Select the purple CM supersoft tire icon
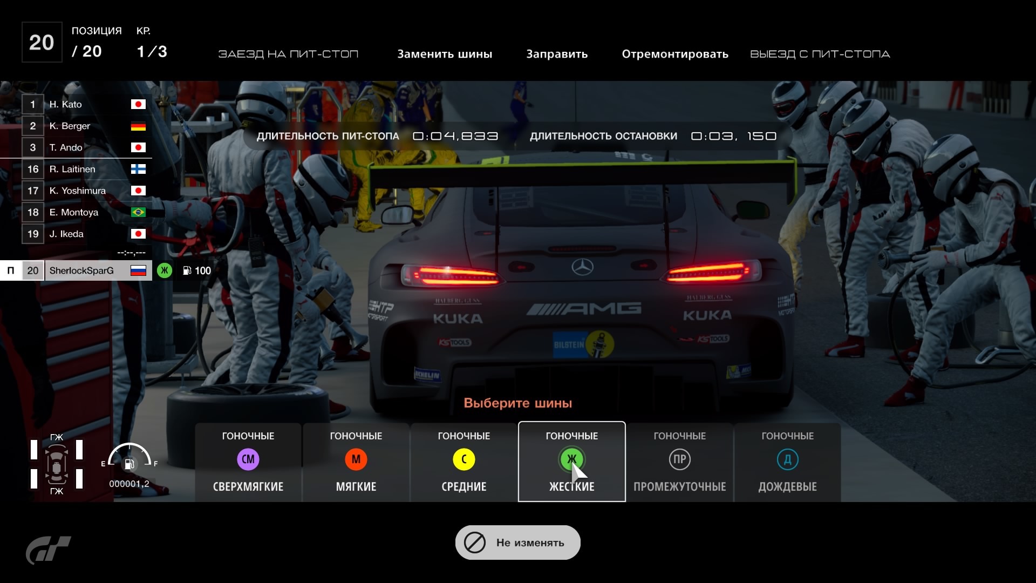Image resolution: width=1036 pixels, height=583 pixels. 248,459
